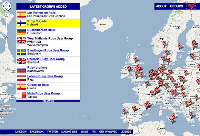Viewport: 200px width, 136px height.
Task: Open the Las Palmas on Rails link
Action: pos(41,13)
